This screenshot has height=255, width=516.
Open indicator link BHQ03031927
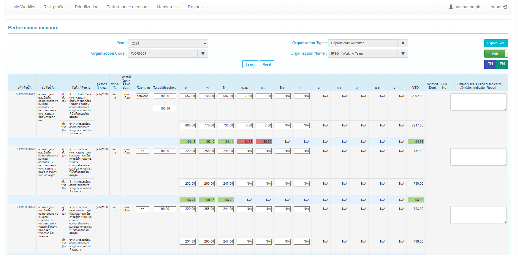click(25, 94)
